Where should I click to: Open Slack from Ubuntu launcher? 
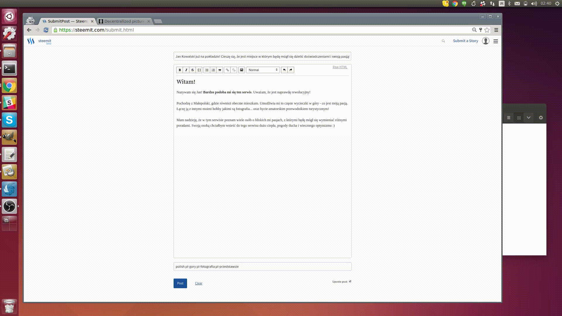pos(9,103)
